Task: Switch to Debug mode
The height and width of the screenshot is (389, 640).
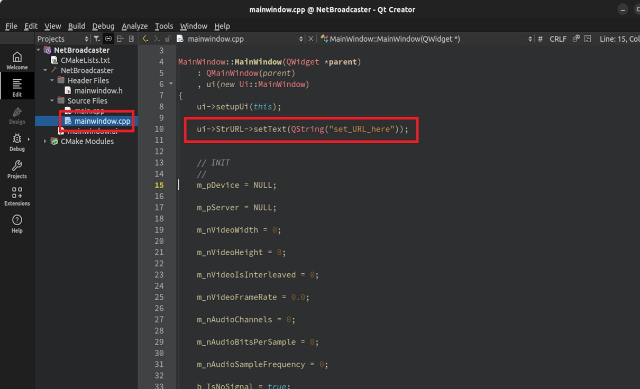Action: (x=17, y=142)
